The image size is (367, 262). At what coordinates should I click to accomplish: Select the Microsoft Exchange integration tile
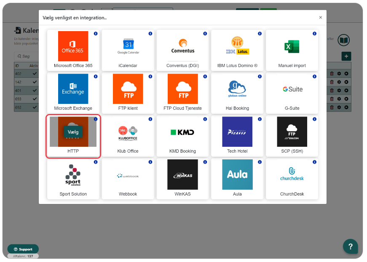tap(73, 93)
